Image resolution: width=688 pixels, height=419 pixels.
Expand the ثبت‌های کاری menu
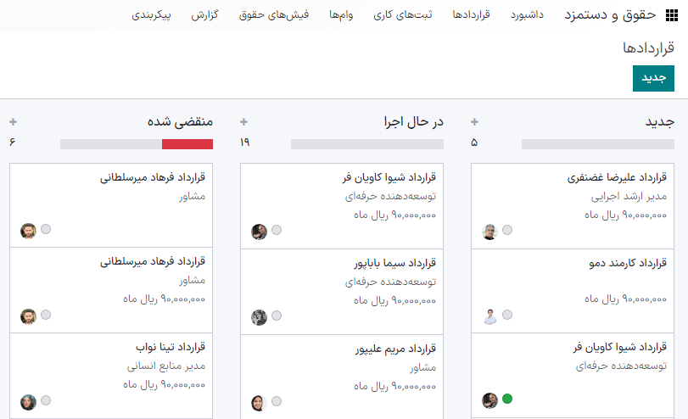click(x=411, y=15)
